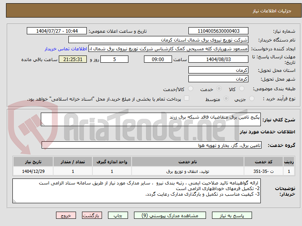This screenshot has height=226, width=302.
Task: Click the اطلاعات خدمات مورد نیاز heading
Action: tap(267, 132)
